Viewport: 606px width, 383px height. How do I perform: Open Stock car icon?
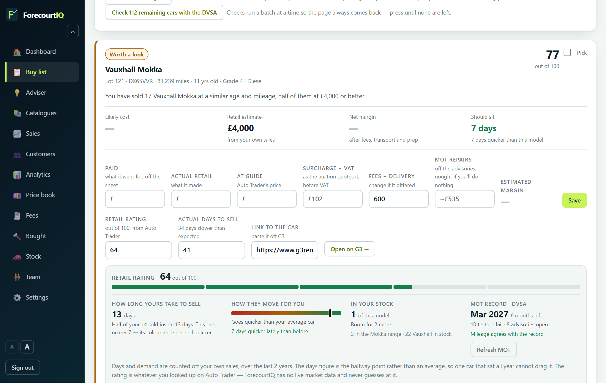17,257
